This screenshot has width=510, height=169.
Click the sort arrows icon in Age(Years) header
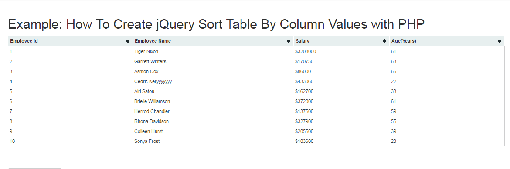500,41
